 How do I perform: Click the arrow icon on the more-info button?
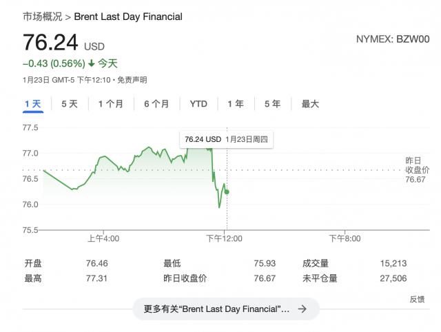302,309
